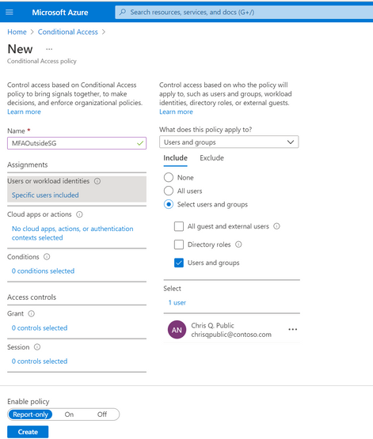Click the Conditions info icon
The height and width of the screenshot is (439, 373).
47,257
